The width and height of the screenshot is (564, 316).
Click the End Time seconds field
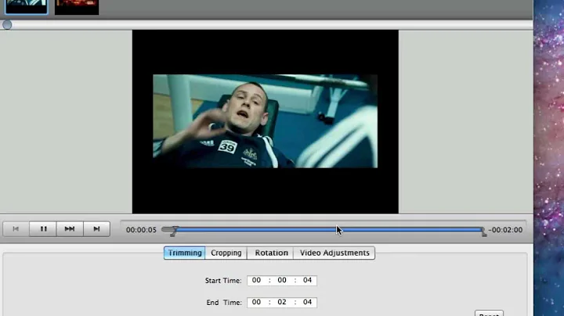[307, 302]
